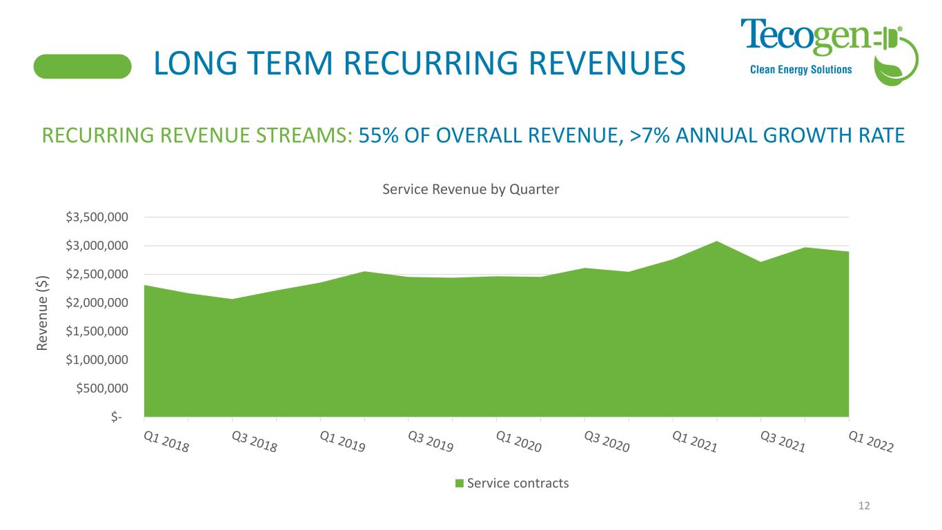Click the Q3 2019 x-axis label
942x530 pixels.
[x=430, y=442]
